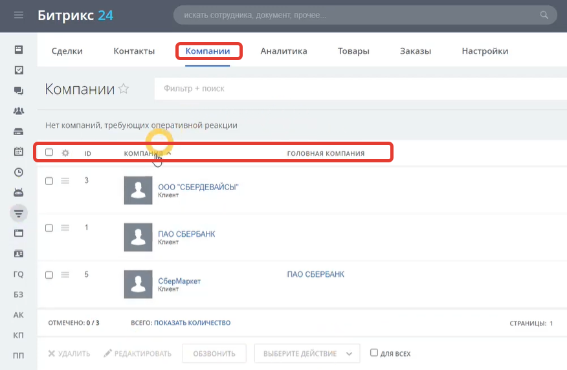Image resolution: width=567 pixels, height=370 pixels.
Task: Click the УДАЛИТЬ button
Action: pyautogui.click(x=69, y=353)
